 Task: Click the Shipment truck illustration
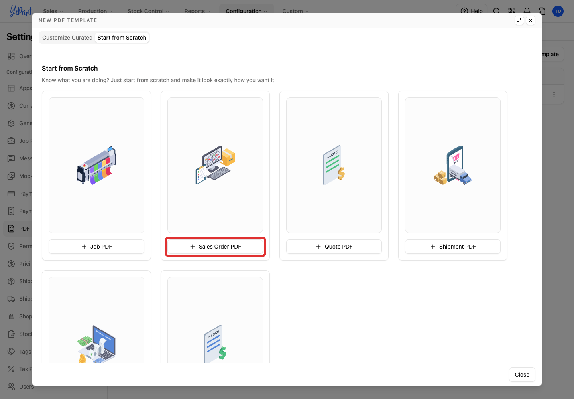[x=453, y=165]
